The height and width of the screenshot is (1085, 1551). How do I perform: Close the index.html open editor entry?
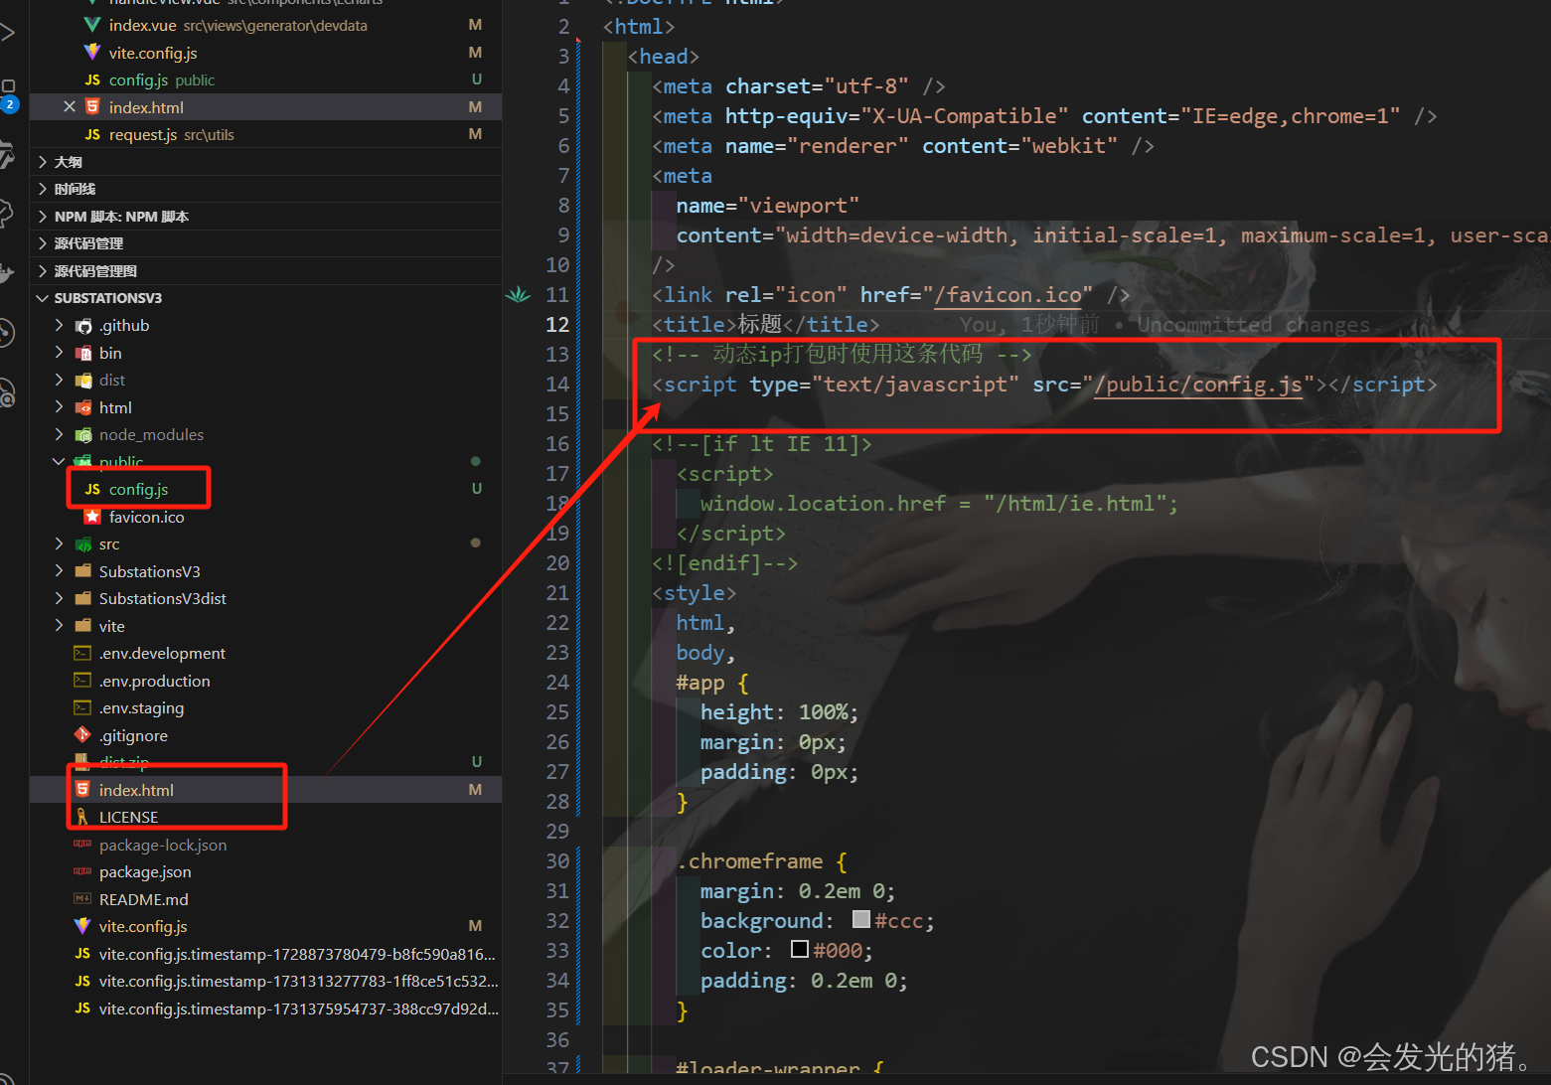coord(70,106)
